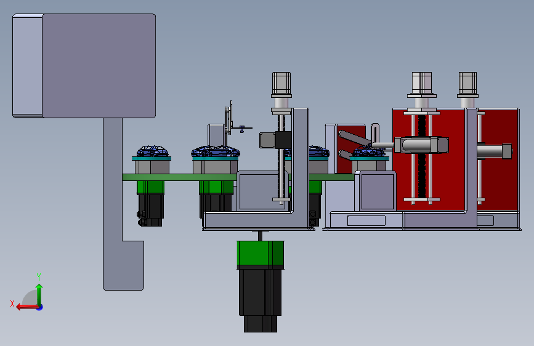
Task: Select the large black motor body under the green housing
Action: point(260,291)
